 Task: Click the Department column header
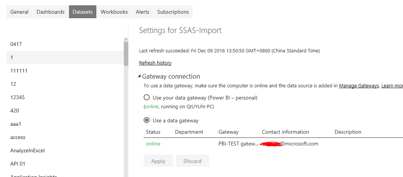(x=189, y=132)
